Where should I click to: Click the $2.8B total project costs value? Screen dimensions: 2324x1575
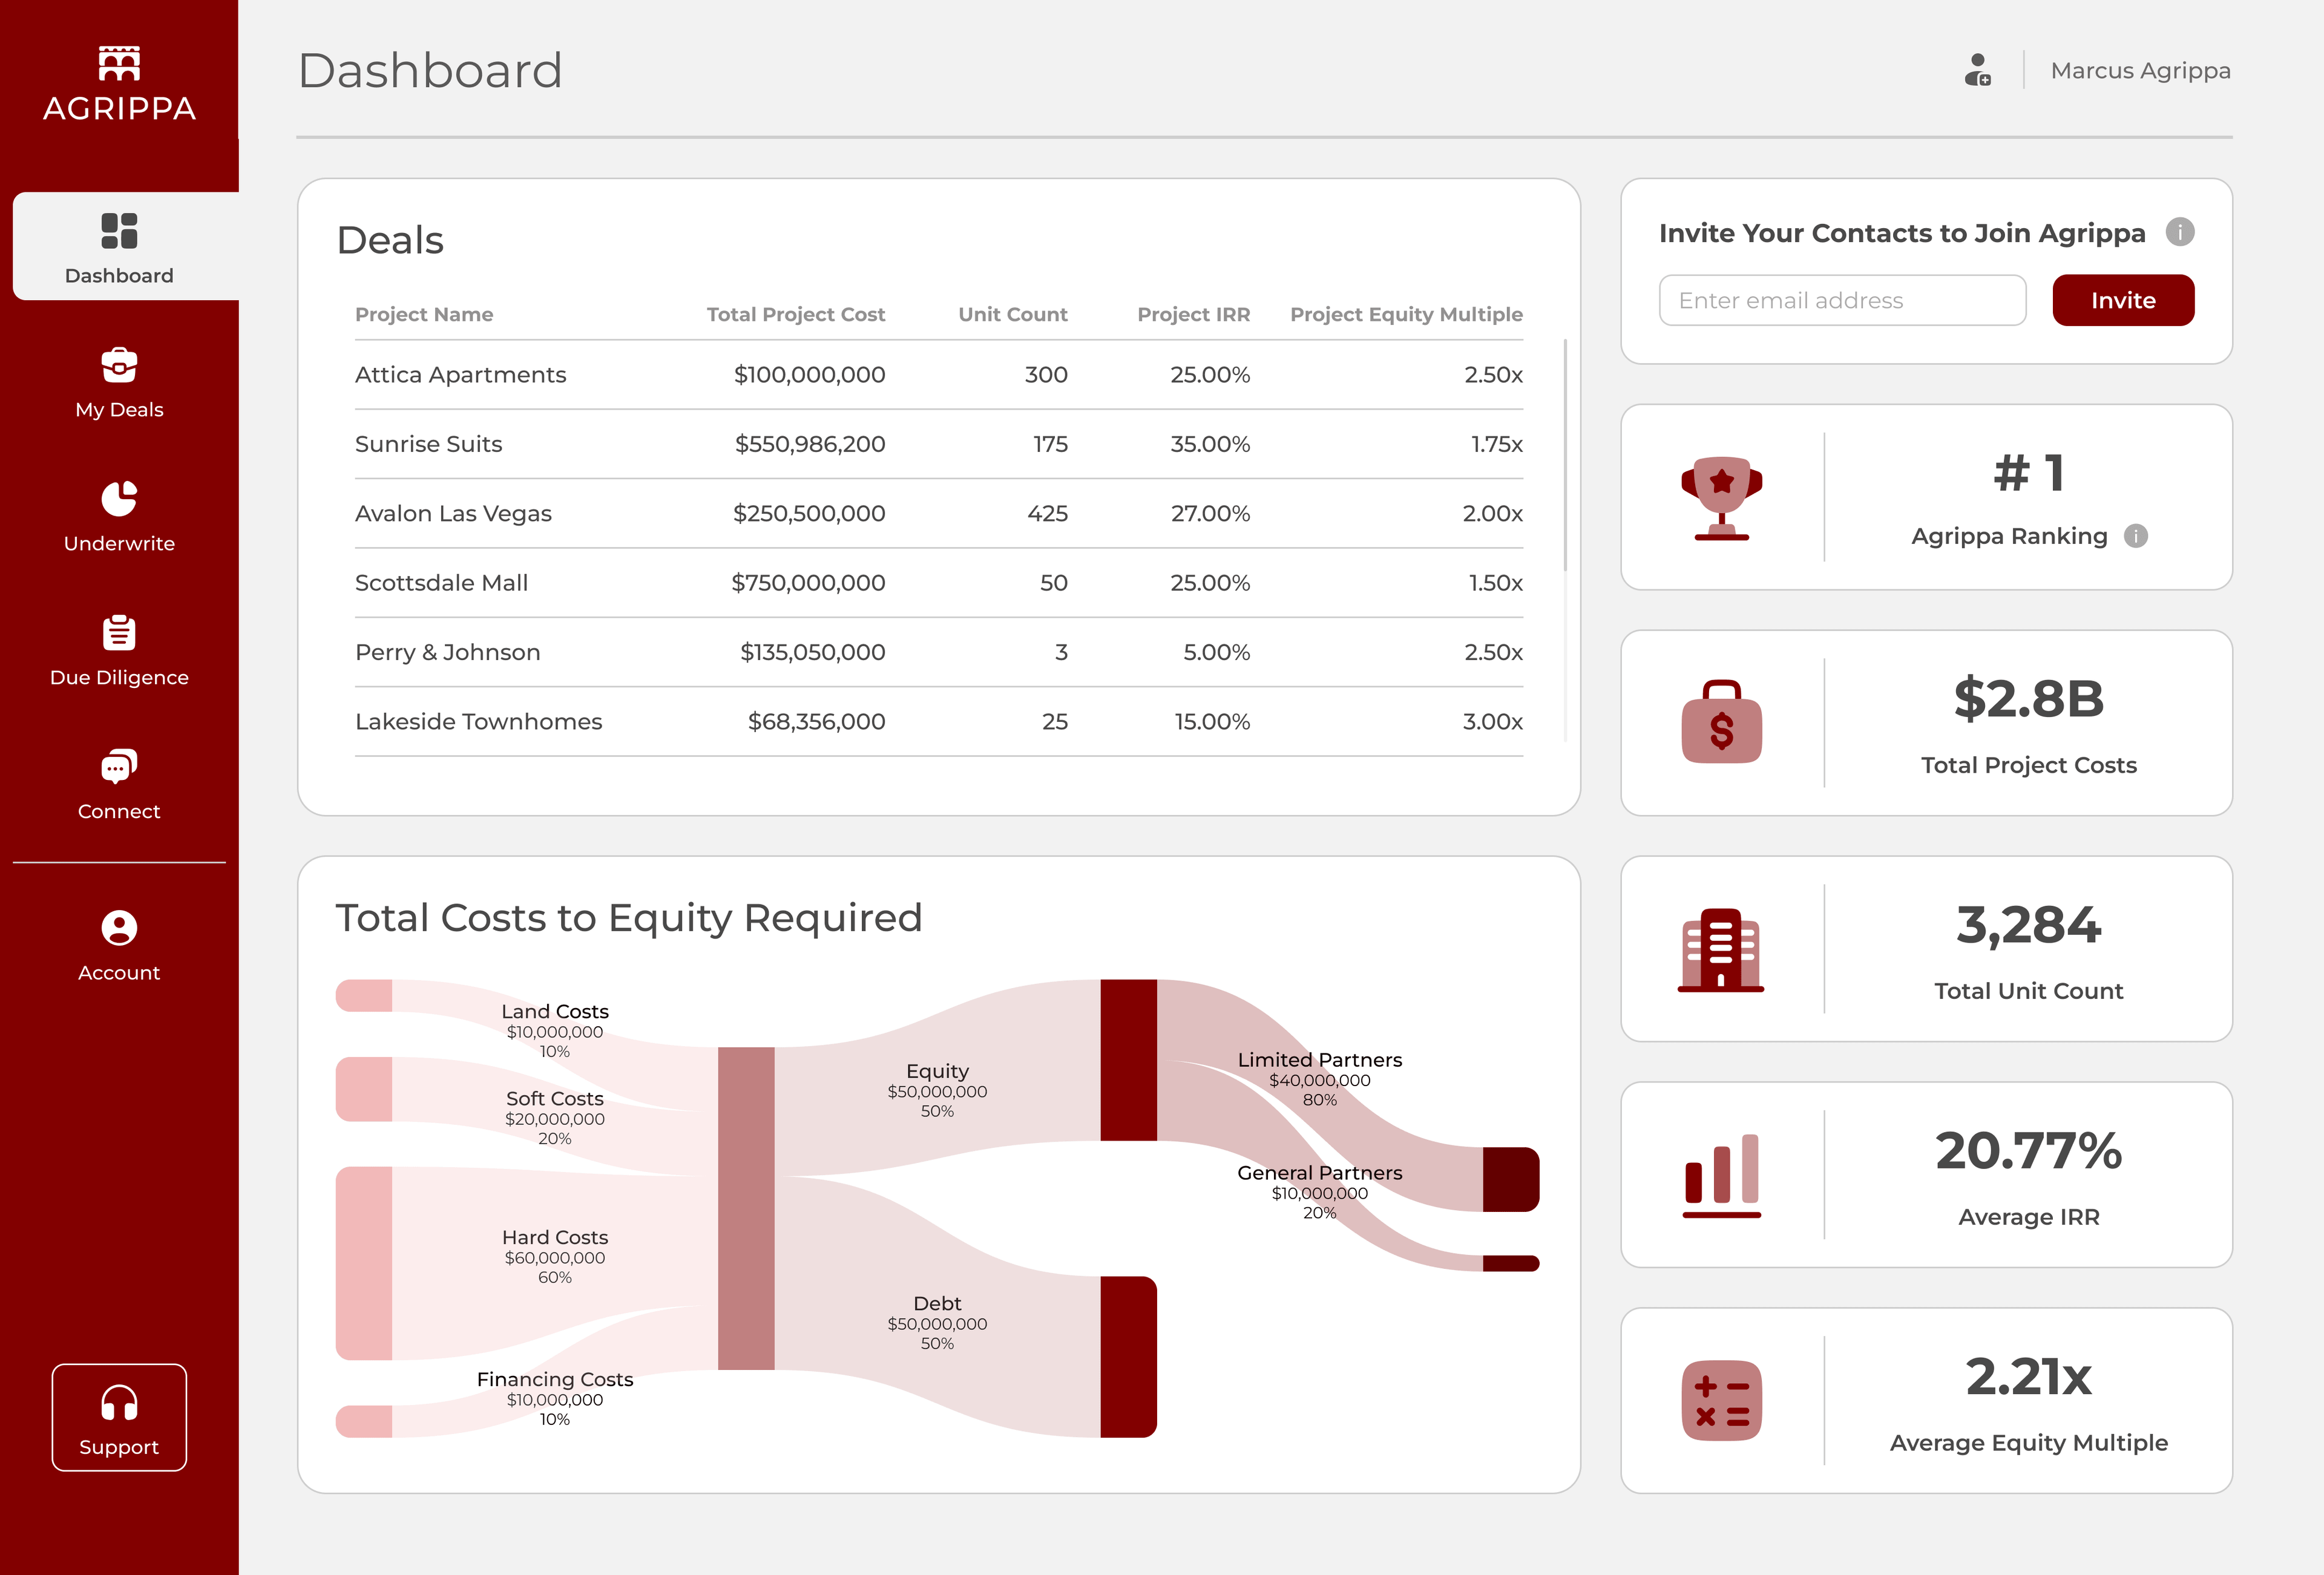click(2028, 699)
